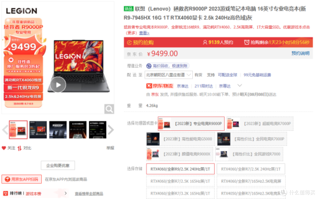
Task: Click 京尊达 delivery option
Action: coord(225,86)
